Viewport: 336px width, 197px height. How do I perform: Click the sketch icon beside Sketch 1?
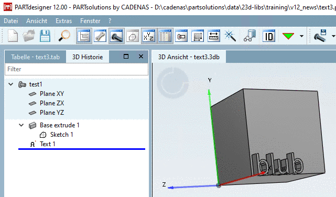pos(43,135)
